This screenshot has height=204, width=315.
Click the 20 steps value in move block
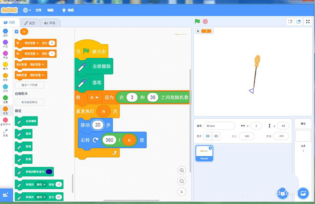(98, 125)
